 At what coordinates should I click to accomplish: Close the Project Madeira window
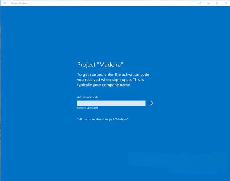(x=226, y=3)
